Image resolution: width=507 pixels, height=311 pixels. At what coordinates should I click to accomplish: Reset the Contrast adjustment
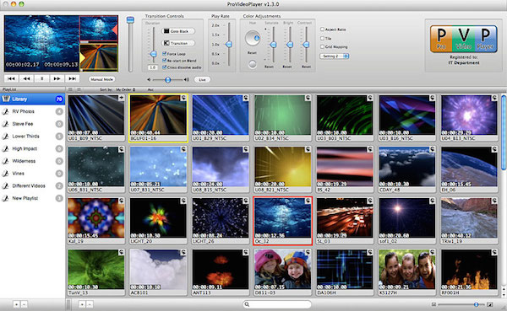pos(306,67)
